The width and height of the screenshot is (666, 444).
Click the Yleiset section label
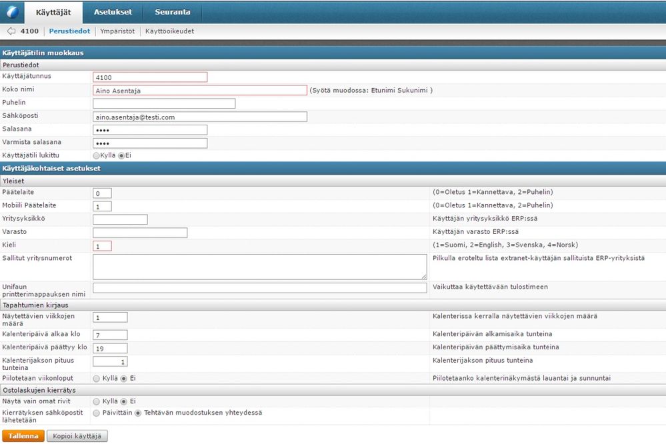coord(13,181)
